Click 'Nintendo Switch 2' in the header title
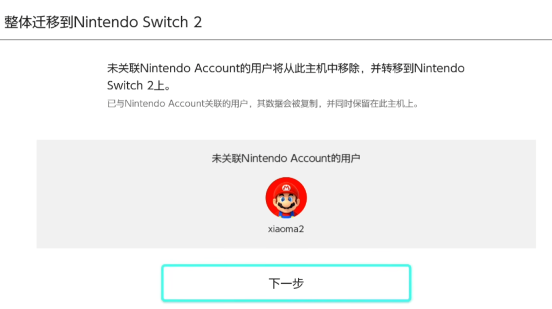This screenshot has width=552, height=309. click(137, 22)
